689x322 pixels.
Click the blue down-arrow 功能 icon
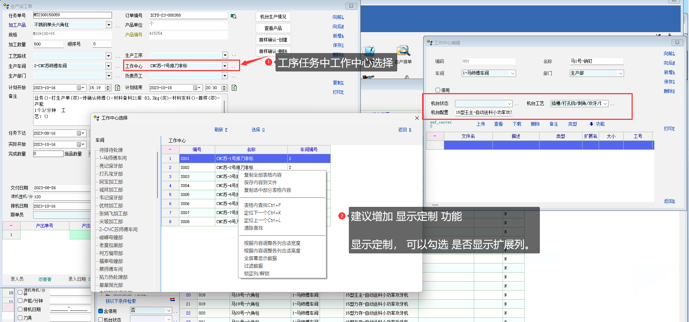[x=591, y=124]
